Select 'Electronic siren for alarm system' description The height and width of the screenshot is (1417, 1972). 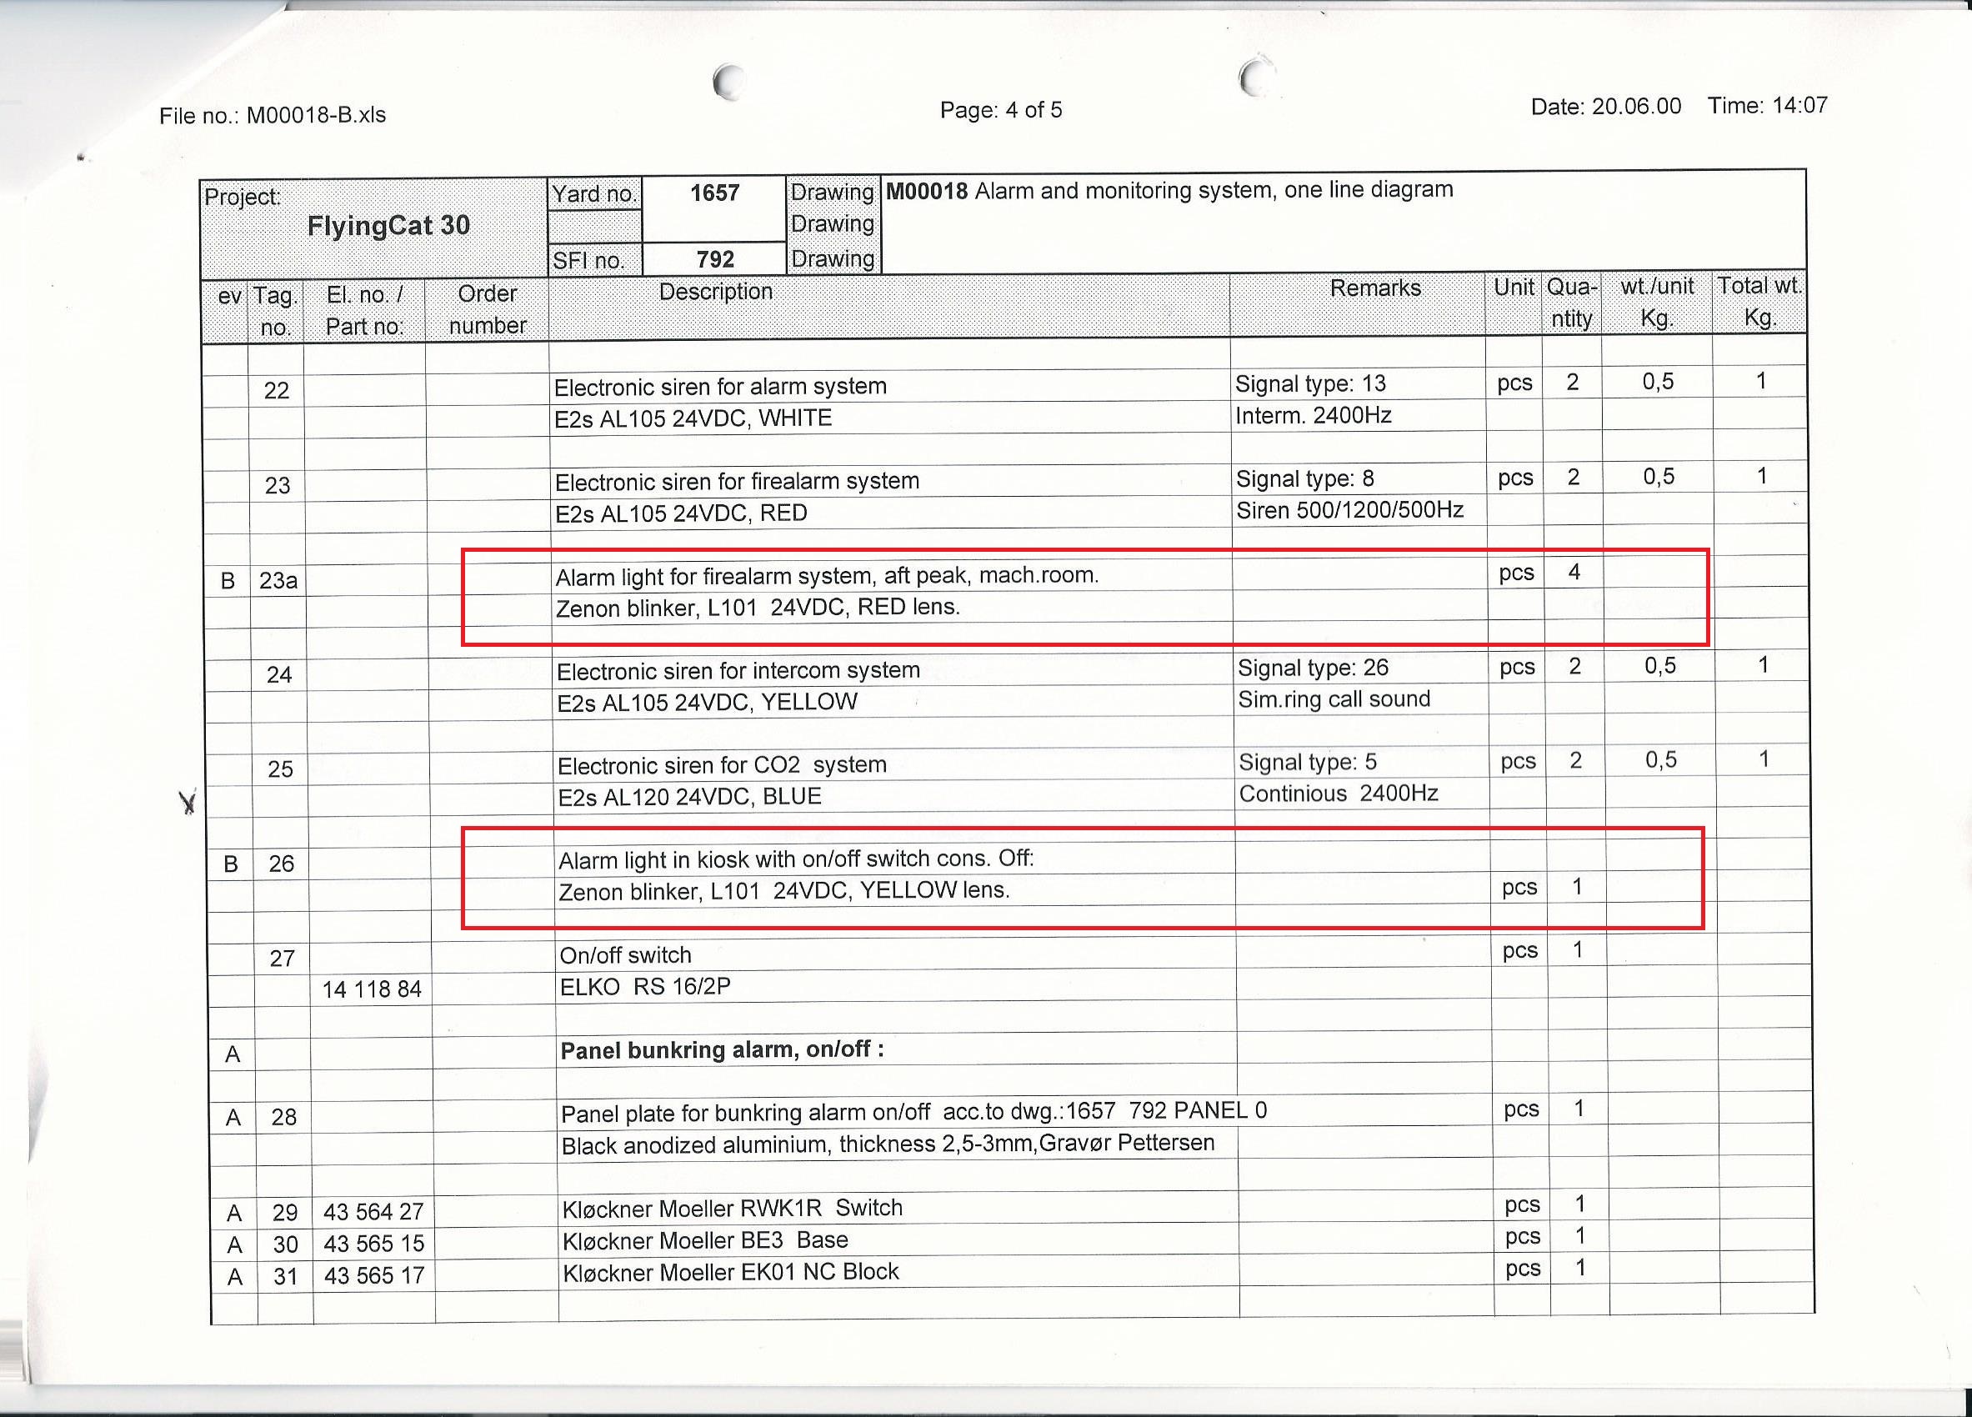point(720,386)
